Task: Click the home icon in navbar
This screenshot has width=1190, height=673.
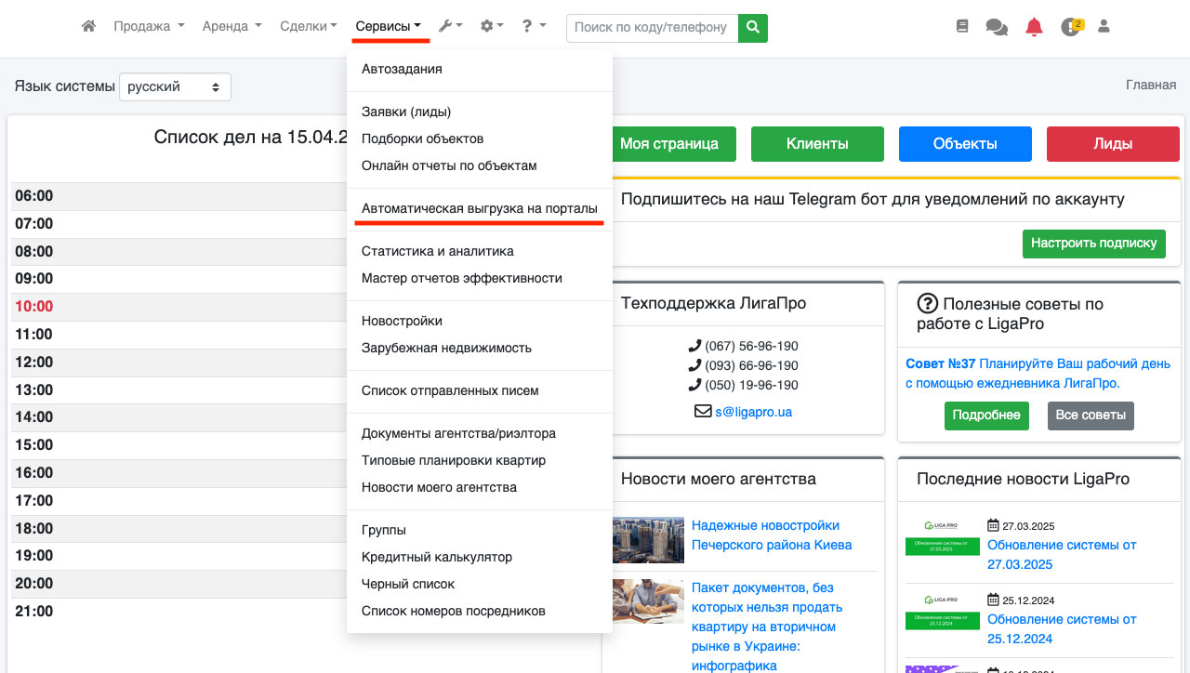Action: click(x=88, y=27)
